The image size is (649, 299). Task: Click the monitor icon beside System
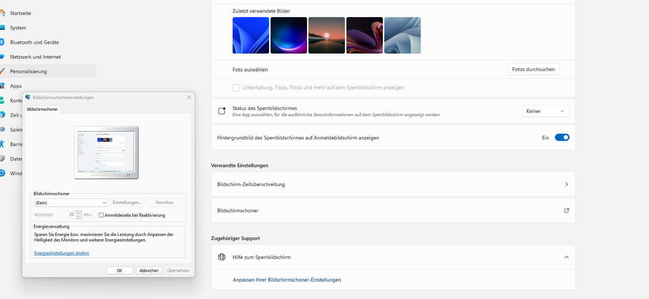2,28
